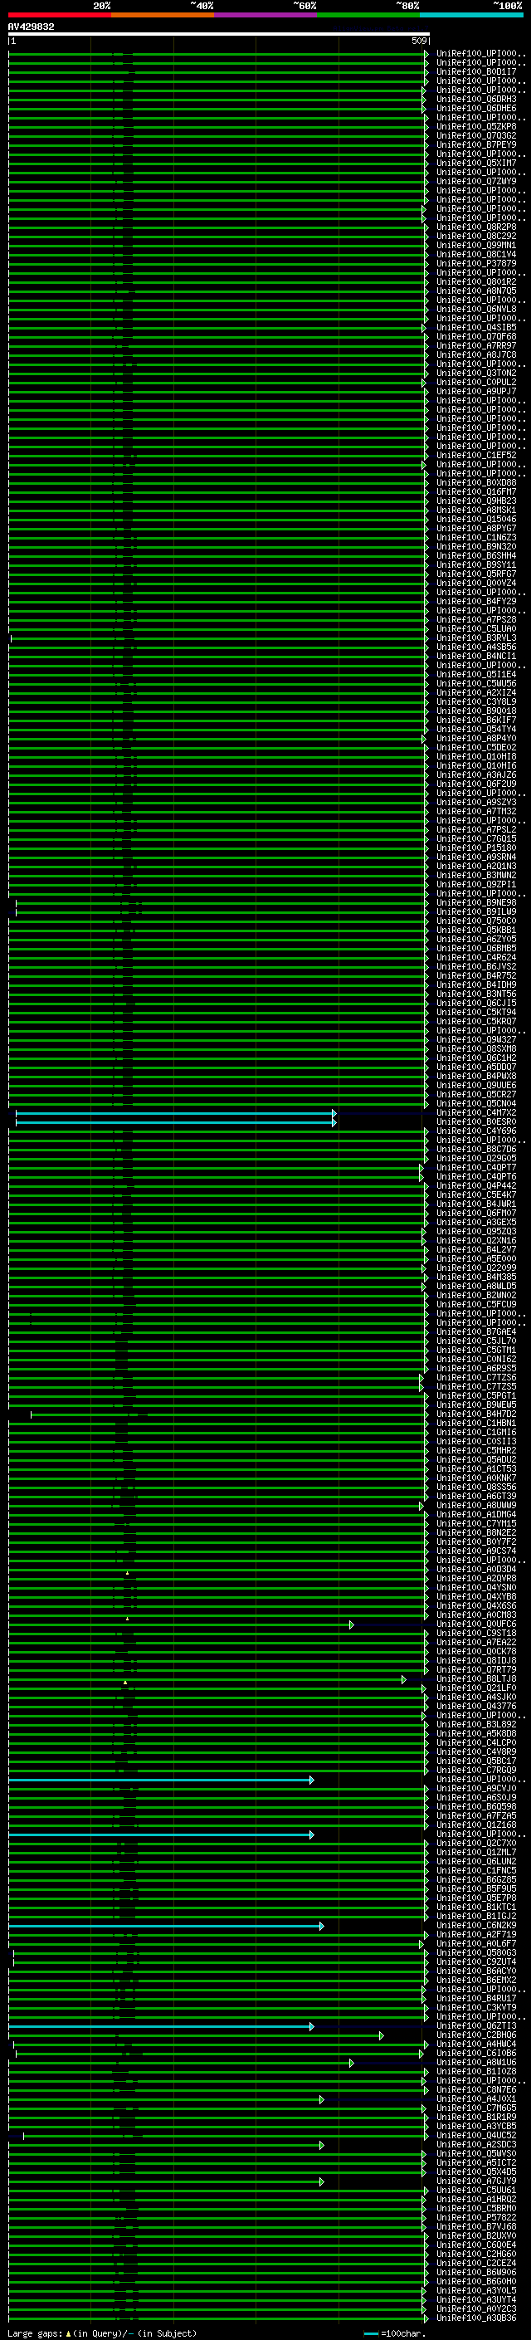Select UniRef100_Q99MN1 entry
The width and height of the screenshot is (531, 2340).
[x=476, y=245]
